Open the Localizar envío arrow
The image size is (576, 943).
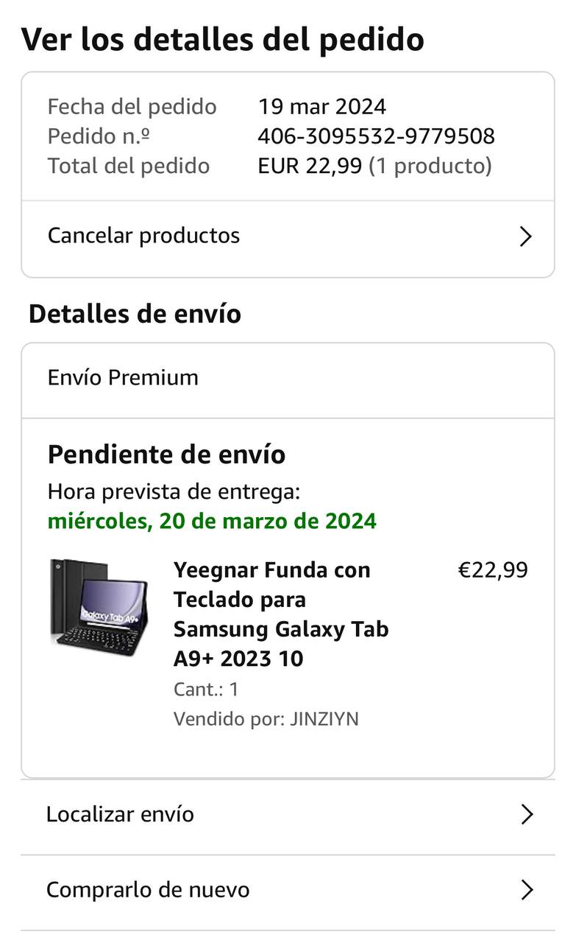(x=527, y=814)
